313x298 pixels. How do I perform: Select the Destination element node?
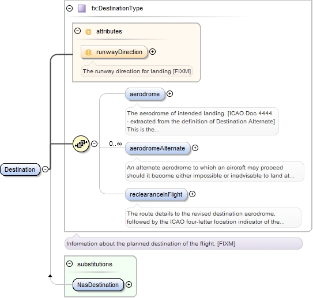click(20, 169)
